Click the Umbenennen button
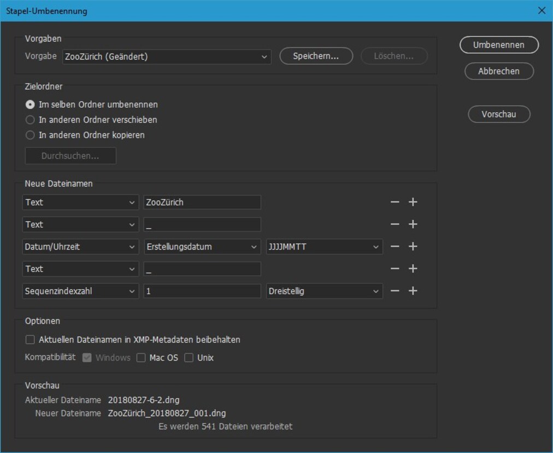This screenshot has height=453, width=553. [498, 45]
